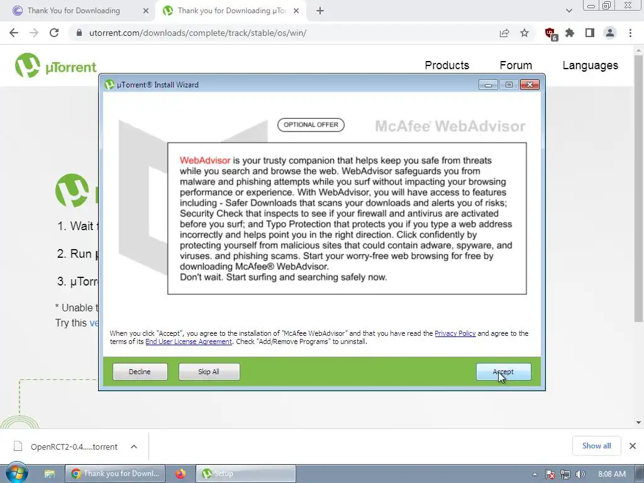This screenshot has height=483, width=644.
Task: Open Firefox from the taskbar
Action: 180,474
